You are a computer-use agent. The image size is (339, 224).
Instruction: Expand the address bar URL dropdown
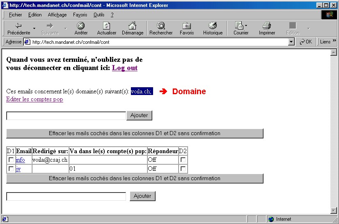pos(291,42)
